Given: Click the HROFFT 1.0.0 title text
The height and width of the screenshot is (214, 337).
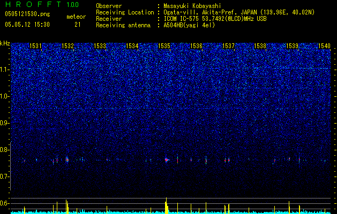Looking at the screenshot, I should 42,4.
